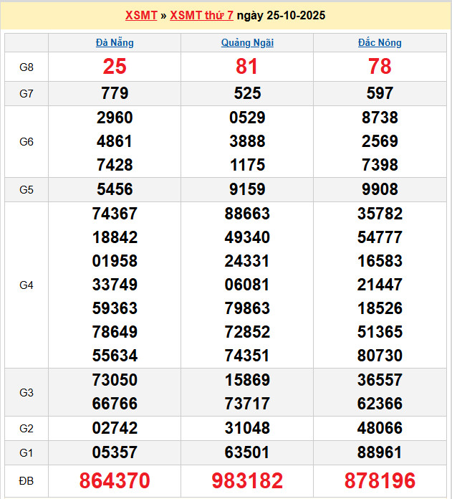Select the Đắc Nông column link
The width and height of the screenshot is (452, 499).
coord(380,42)
